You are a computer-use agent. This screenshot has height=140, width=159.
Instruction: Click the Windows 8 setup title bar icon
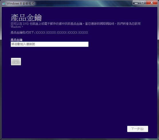4,3
